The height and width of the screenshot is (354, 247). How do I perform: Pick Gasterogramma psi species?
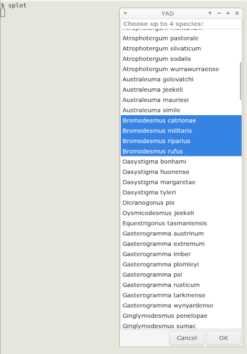click(181, 274)
